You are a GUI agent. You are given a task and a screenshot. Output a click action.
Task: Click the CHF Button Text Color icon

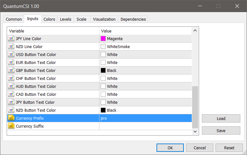11,79
